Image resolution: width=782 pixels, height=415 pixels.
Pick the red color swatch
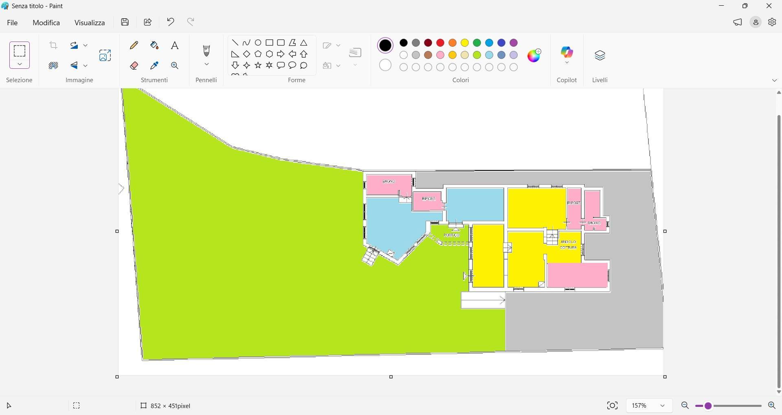tap(440, 43)
